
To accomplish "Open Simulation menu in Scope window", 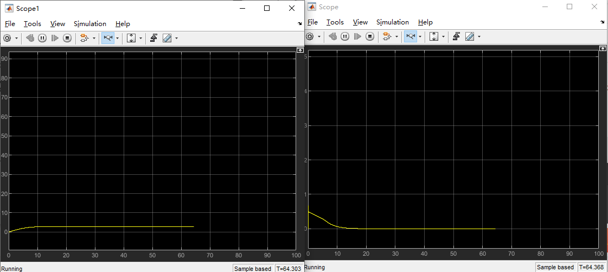I will (x=393, y=22).
